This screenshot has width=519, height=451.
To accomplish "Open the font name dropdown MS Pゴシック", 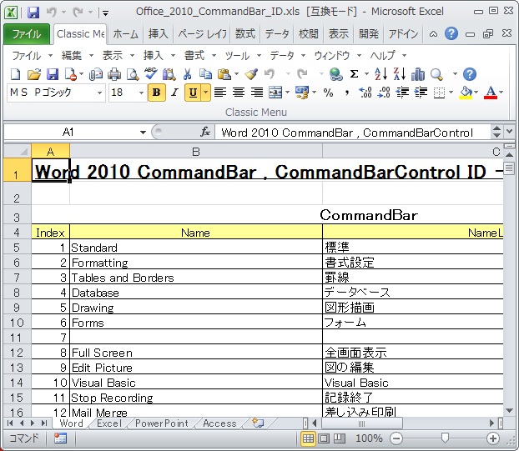I will (x=99, y=93).
